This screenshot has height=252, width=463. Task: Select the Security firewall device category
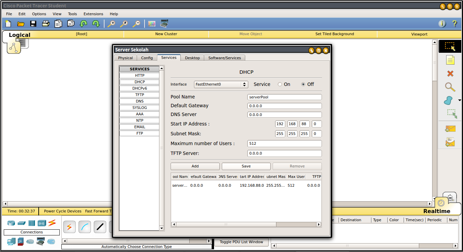click(21, 242)
